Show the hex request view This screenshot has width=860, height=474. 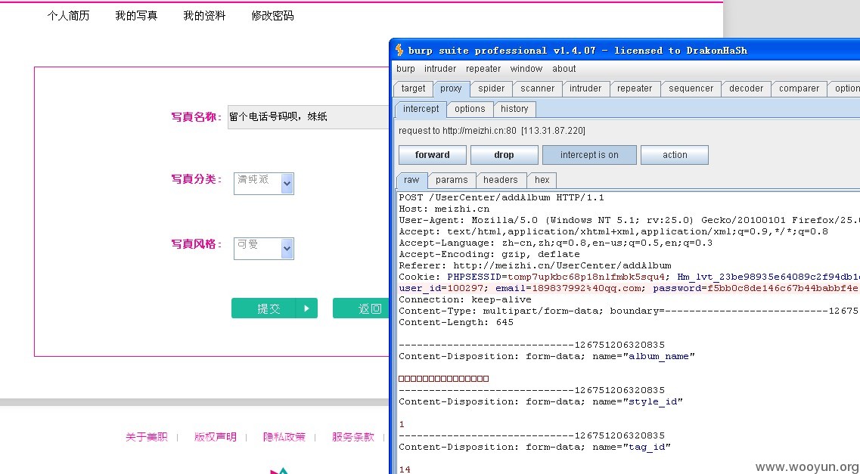click(x=542, y=180)
